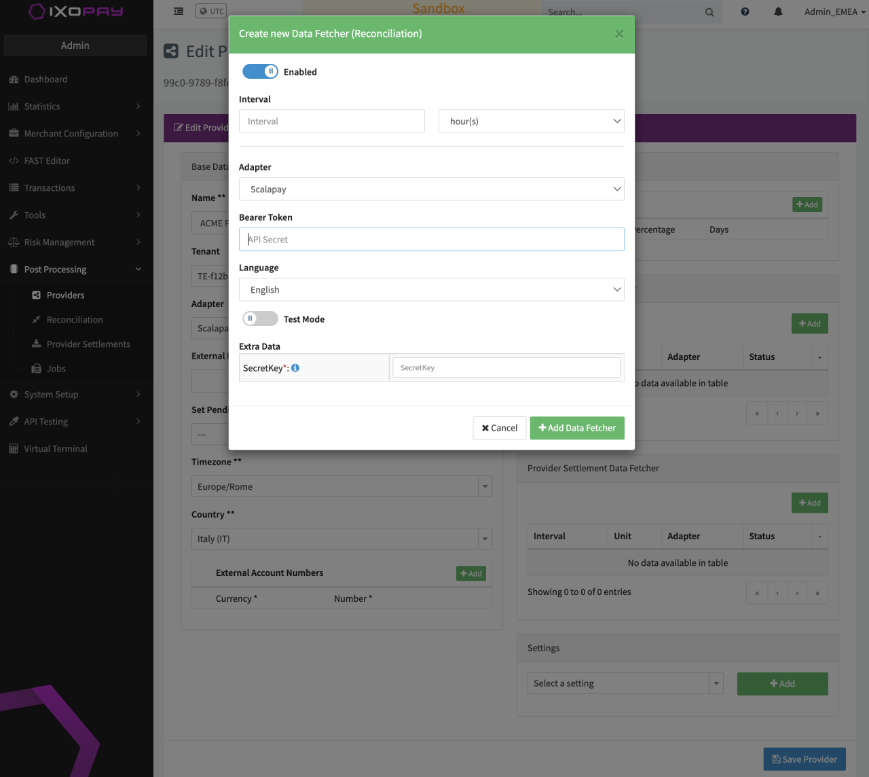Click the hamburger menu icon in header
This screenshot has width=869, height=777.
[179, 12]
